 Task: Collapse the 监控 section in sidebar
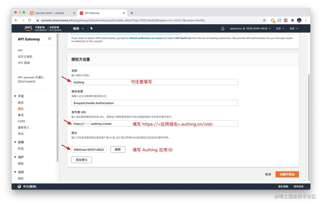coord(15,172)
